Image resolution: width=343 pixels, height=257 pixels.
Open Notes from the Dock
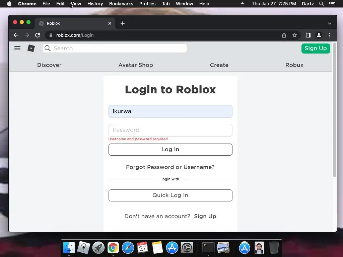click(157, 248)
